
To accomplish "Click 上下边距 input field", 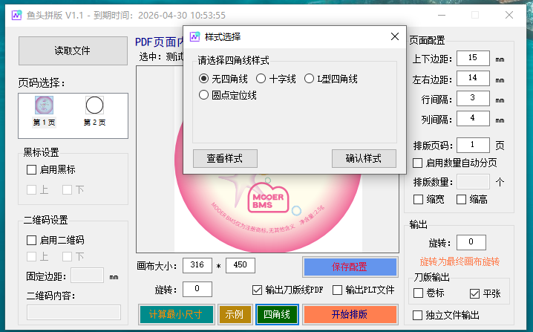I will 473,58.
